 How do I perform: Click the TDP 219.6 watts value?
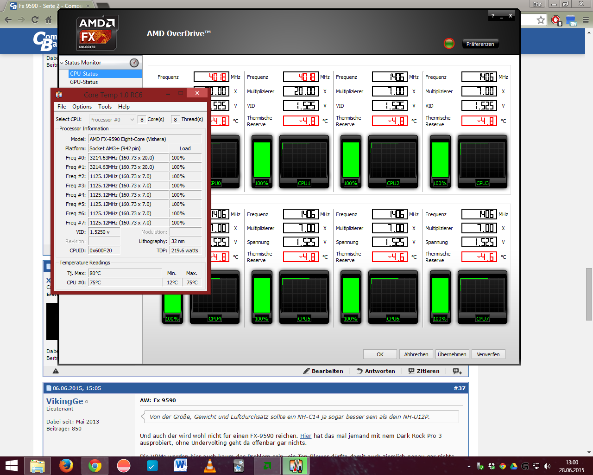point(186,250)
